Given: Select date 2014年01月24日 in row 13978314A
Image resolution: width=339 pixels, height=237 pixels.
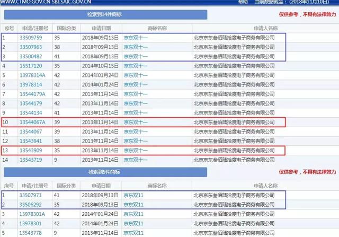Looking at the screenshot, I should pos(100,75).
